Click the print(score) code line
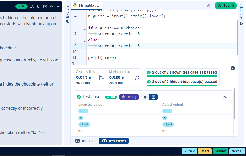Screen dimensions: 246x156 pyautogui.click(x=102, y=58)
